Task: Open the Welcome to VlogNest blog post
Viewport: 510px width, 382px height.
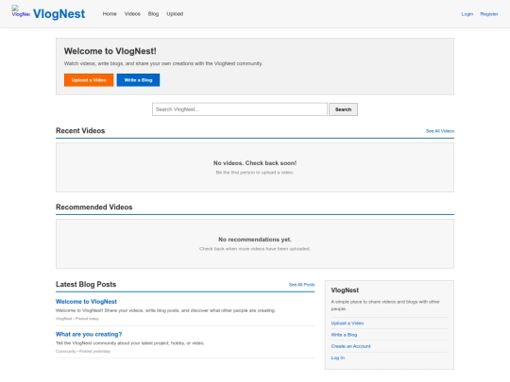Action: tap(86, 302)
